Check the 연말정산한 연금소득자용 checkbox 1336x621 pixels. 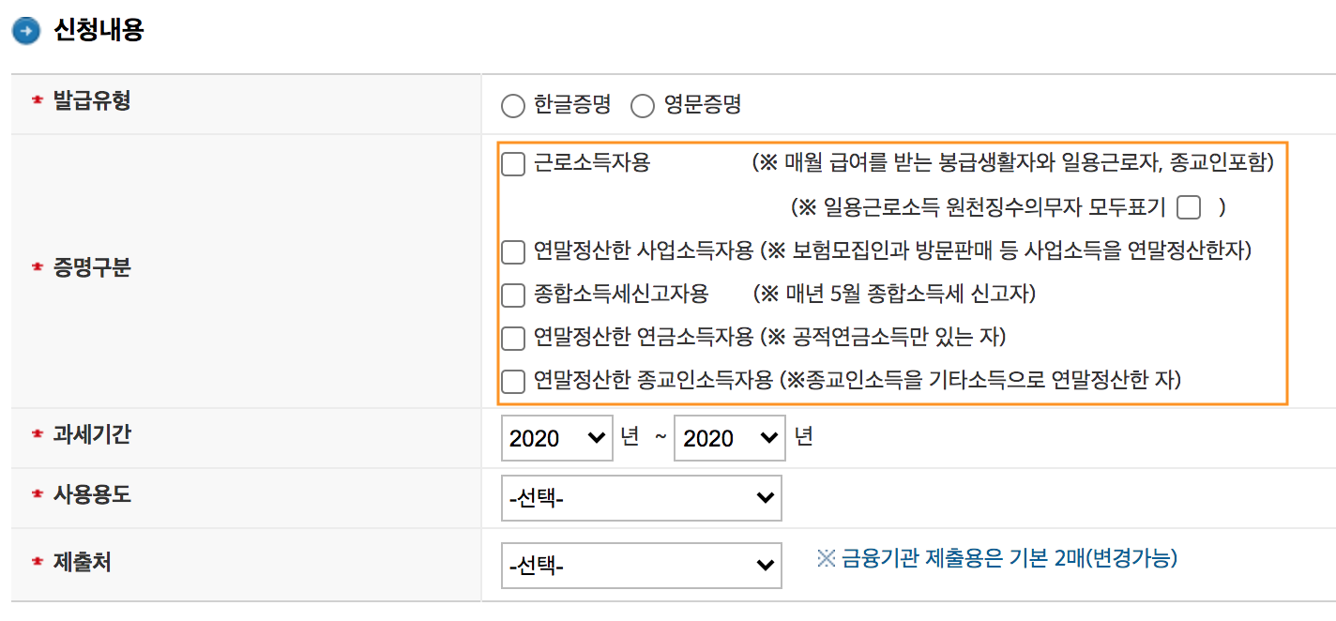coord(513,339)
